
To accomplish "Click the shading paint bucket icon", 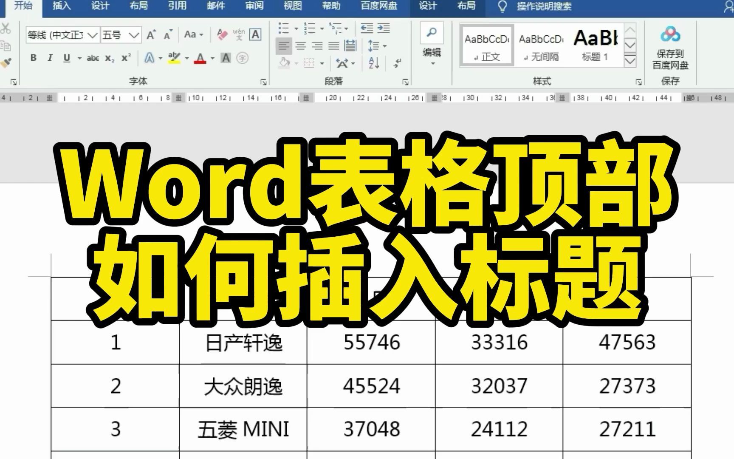I will point(284,63).
